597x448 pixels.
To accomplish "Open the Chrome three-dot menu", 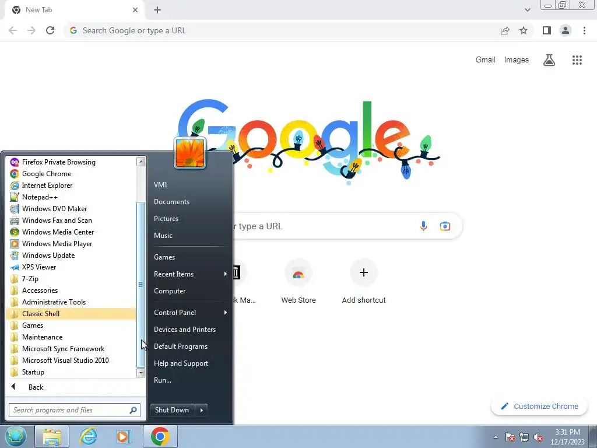I will (584, 30).
